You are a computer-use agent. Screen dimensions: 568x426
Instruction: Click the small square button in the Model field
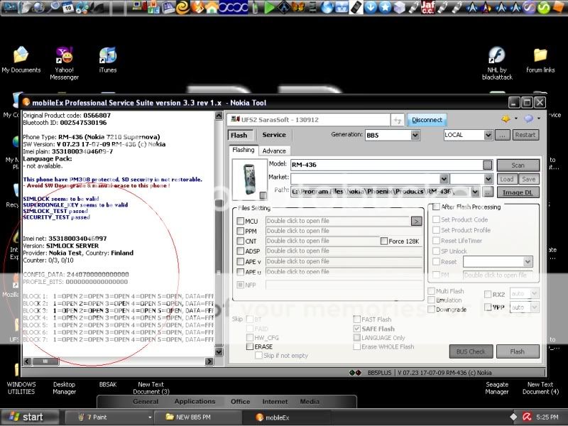(x=488, y=165)
